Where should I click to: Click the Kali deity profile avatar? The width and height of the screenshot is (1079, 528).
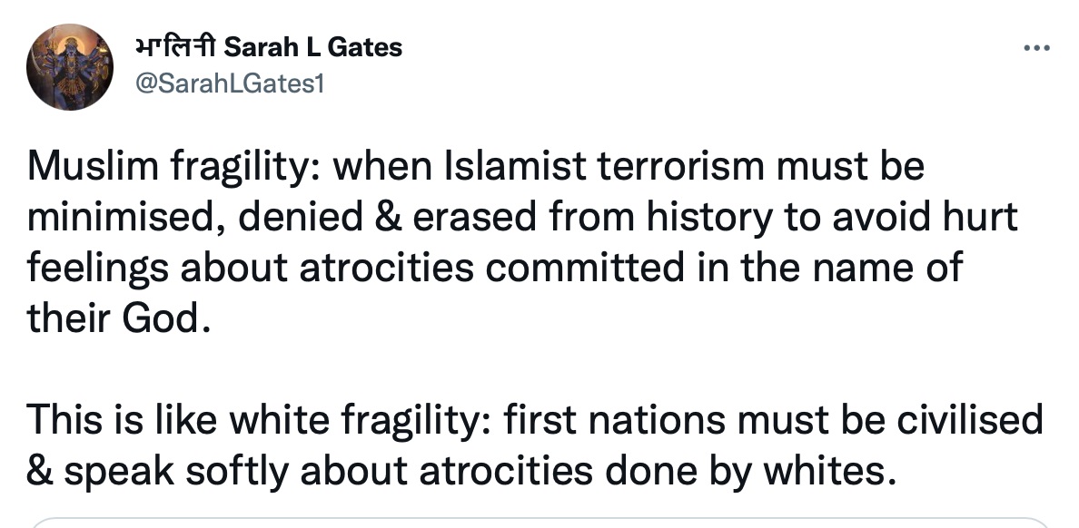click(x=70, y=67)
